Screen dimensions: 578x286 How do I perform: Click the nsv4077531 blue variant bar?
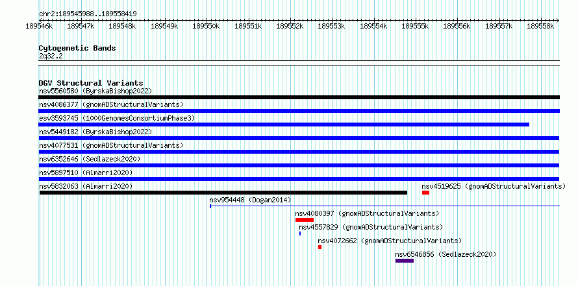(299, 152)
